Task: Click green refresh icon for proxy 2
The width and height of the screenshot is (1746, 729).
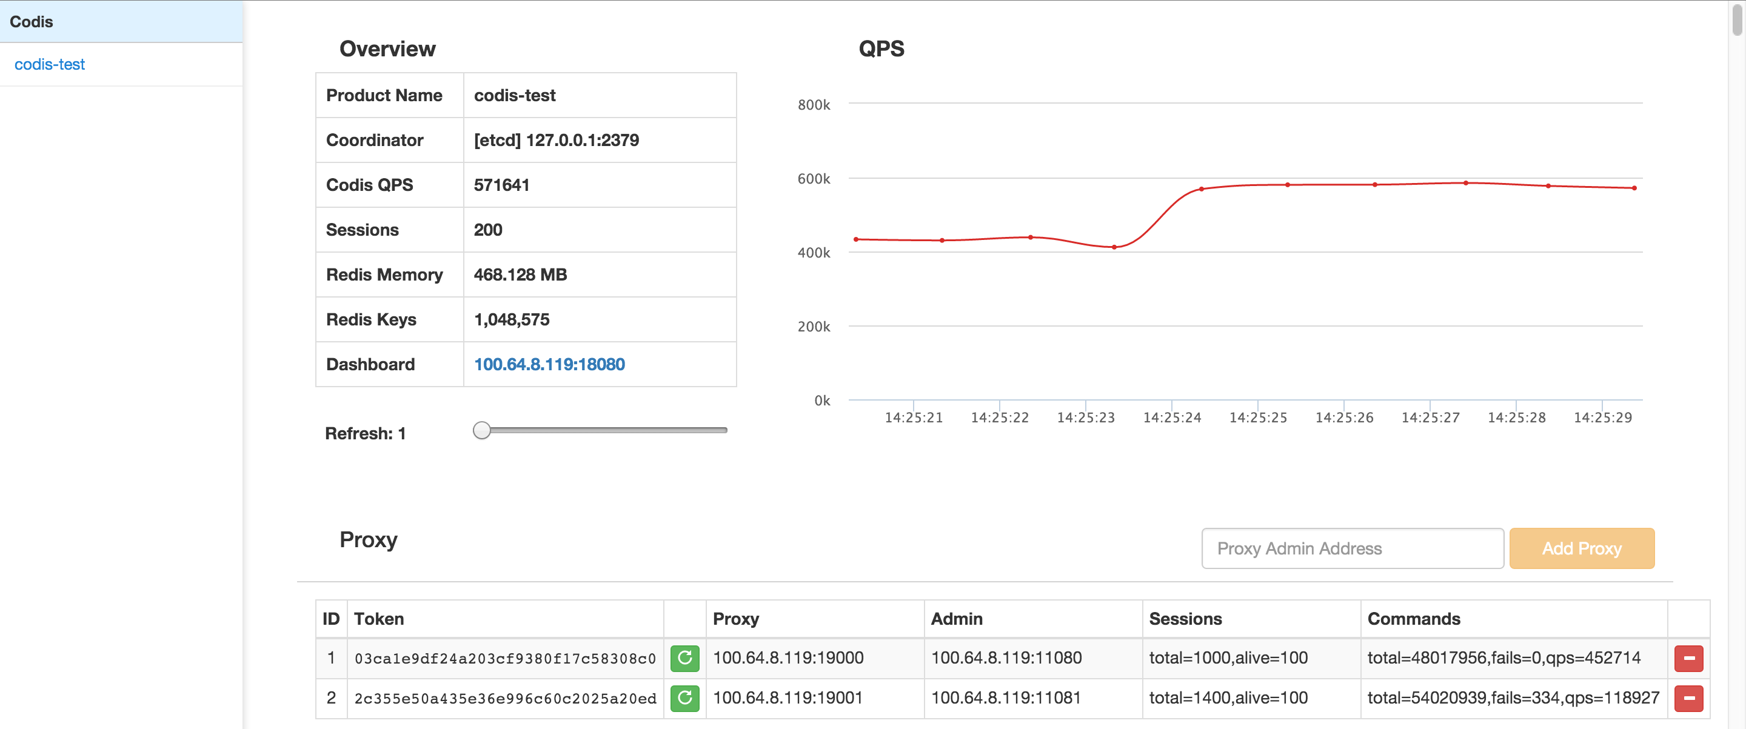Action: point(684,698)
